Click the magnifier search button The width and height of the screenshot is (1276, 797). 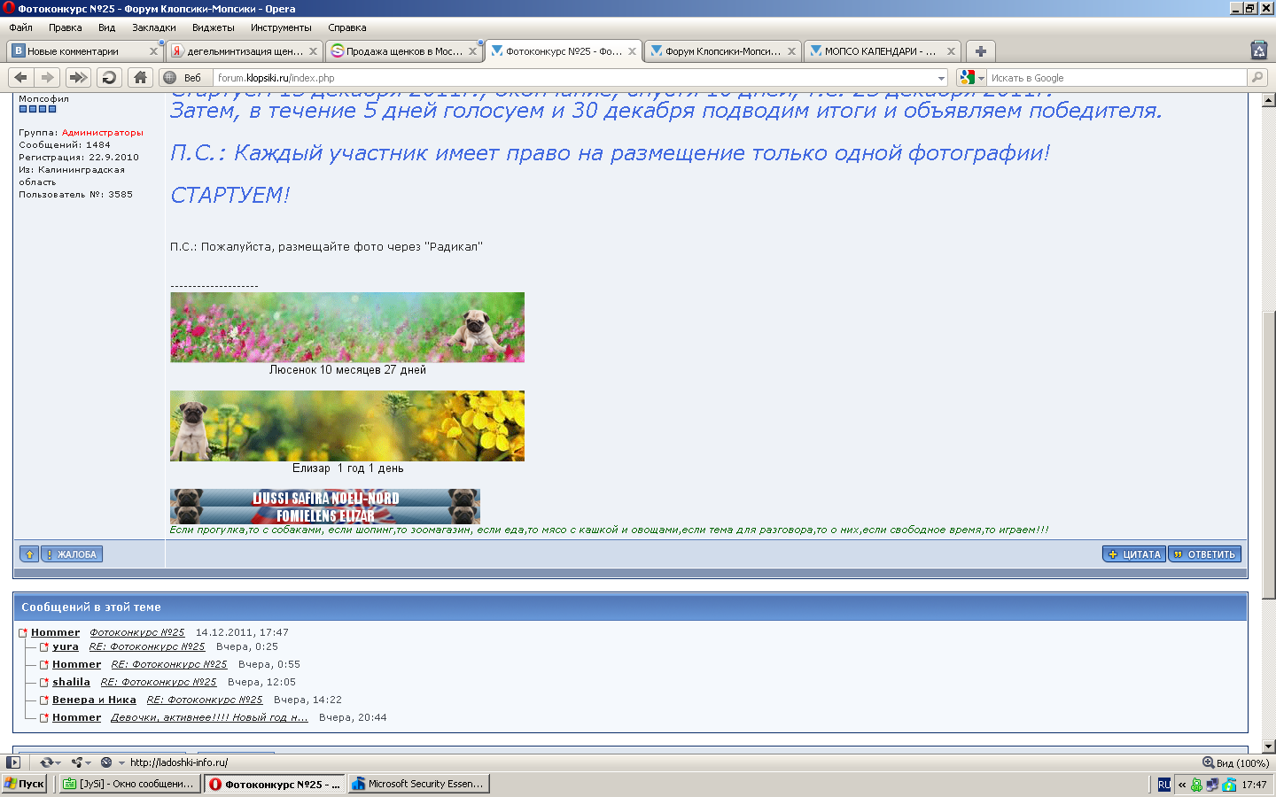[1257, 78]
